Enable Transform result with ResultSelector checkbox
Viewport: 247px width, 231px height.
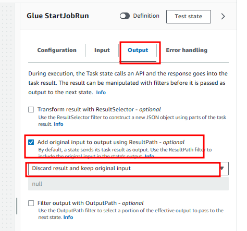[x=31, y=110]
